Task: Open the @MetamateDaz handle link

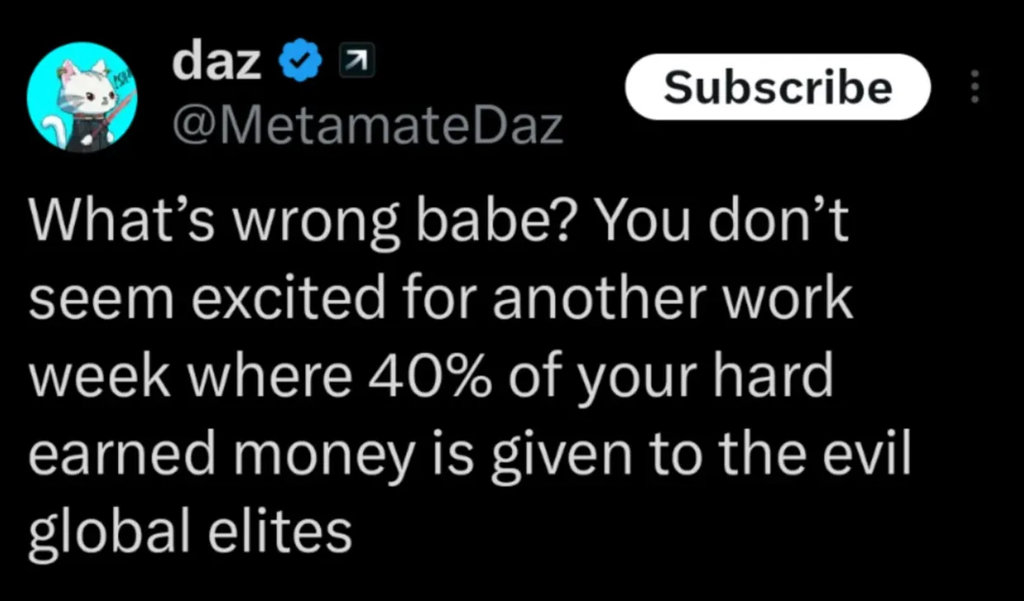Action: click(368, 126)
